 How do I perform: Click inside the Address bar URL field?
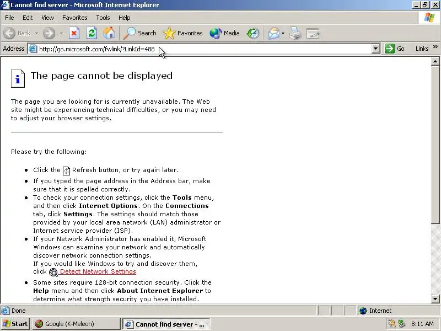(x=205, y=49)
